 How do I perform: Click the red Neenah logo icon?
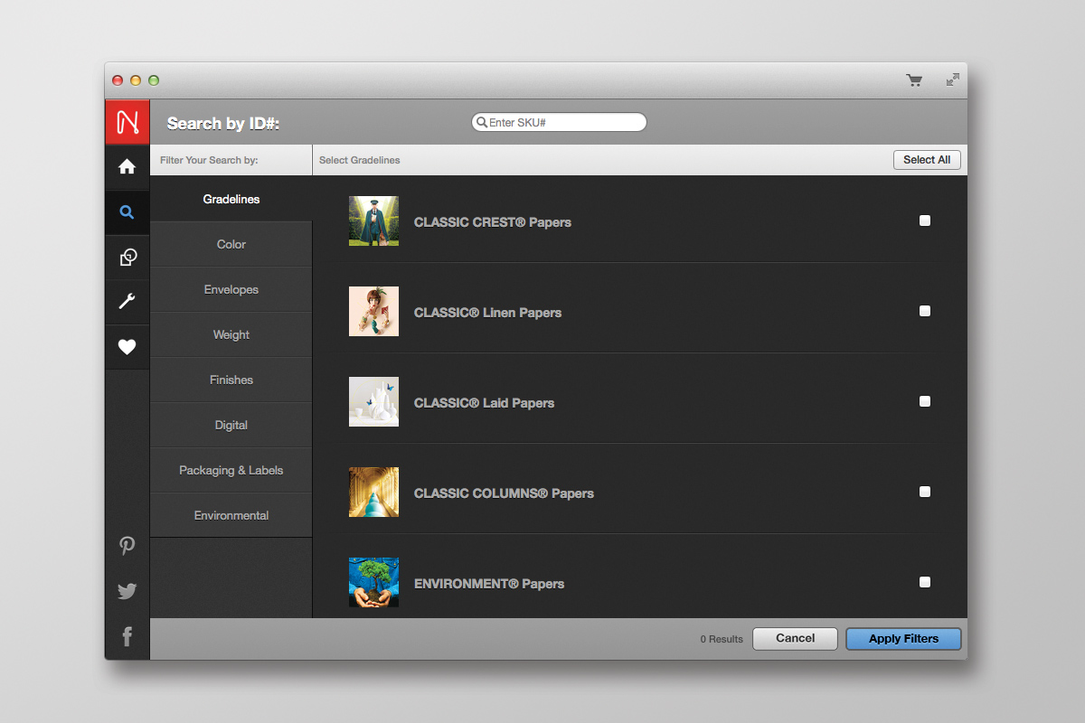127,121
